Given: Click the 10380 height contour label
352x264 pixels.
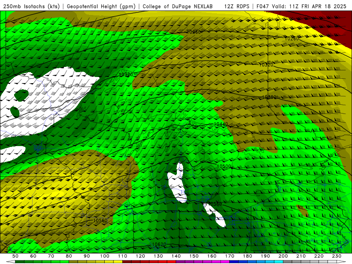Looking at the screenshot, I should coord(269,97).
